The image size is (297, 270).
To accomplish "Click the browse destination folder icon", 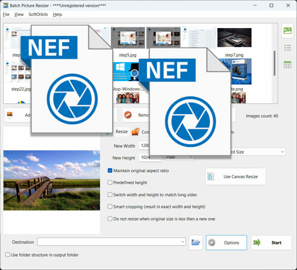I will coord(196,243).
